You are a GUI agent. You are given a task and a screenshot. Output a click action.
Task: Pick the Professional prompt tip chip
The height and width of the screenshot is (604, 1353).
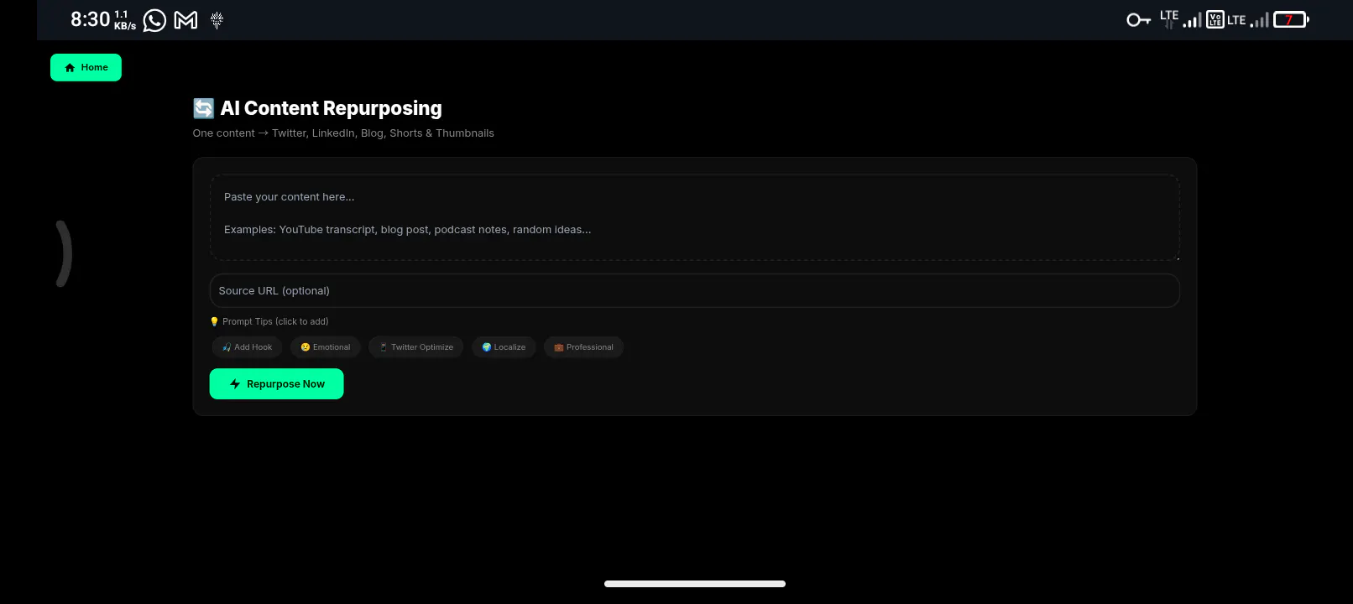click(x=583, y=347)
